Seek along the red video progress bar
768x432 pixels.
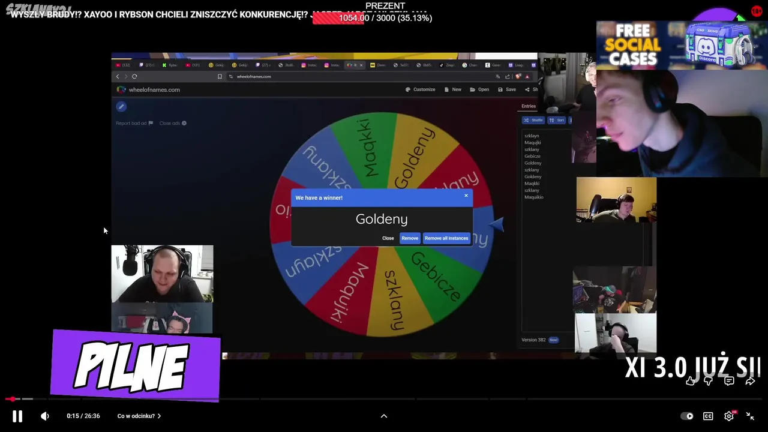(x=384, y=399)
